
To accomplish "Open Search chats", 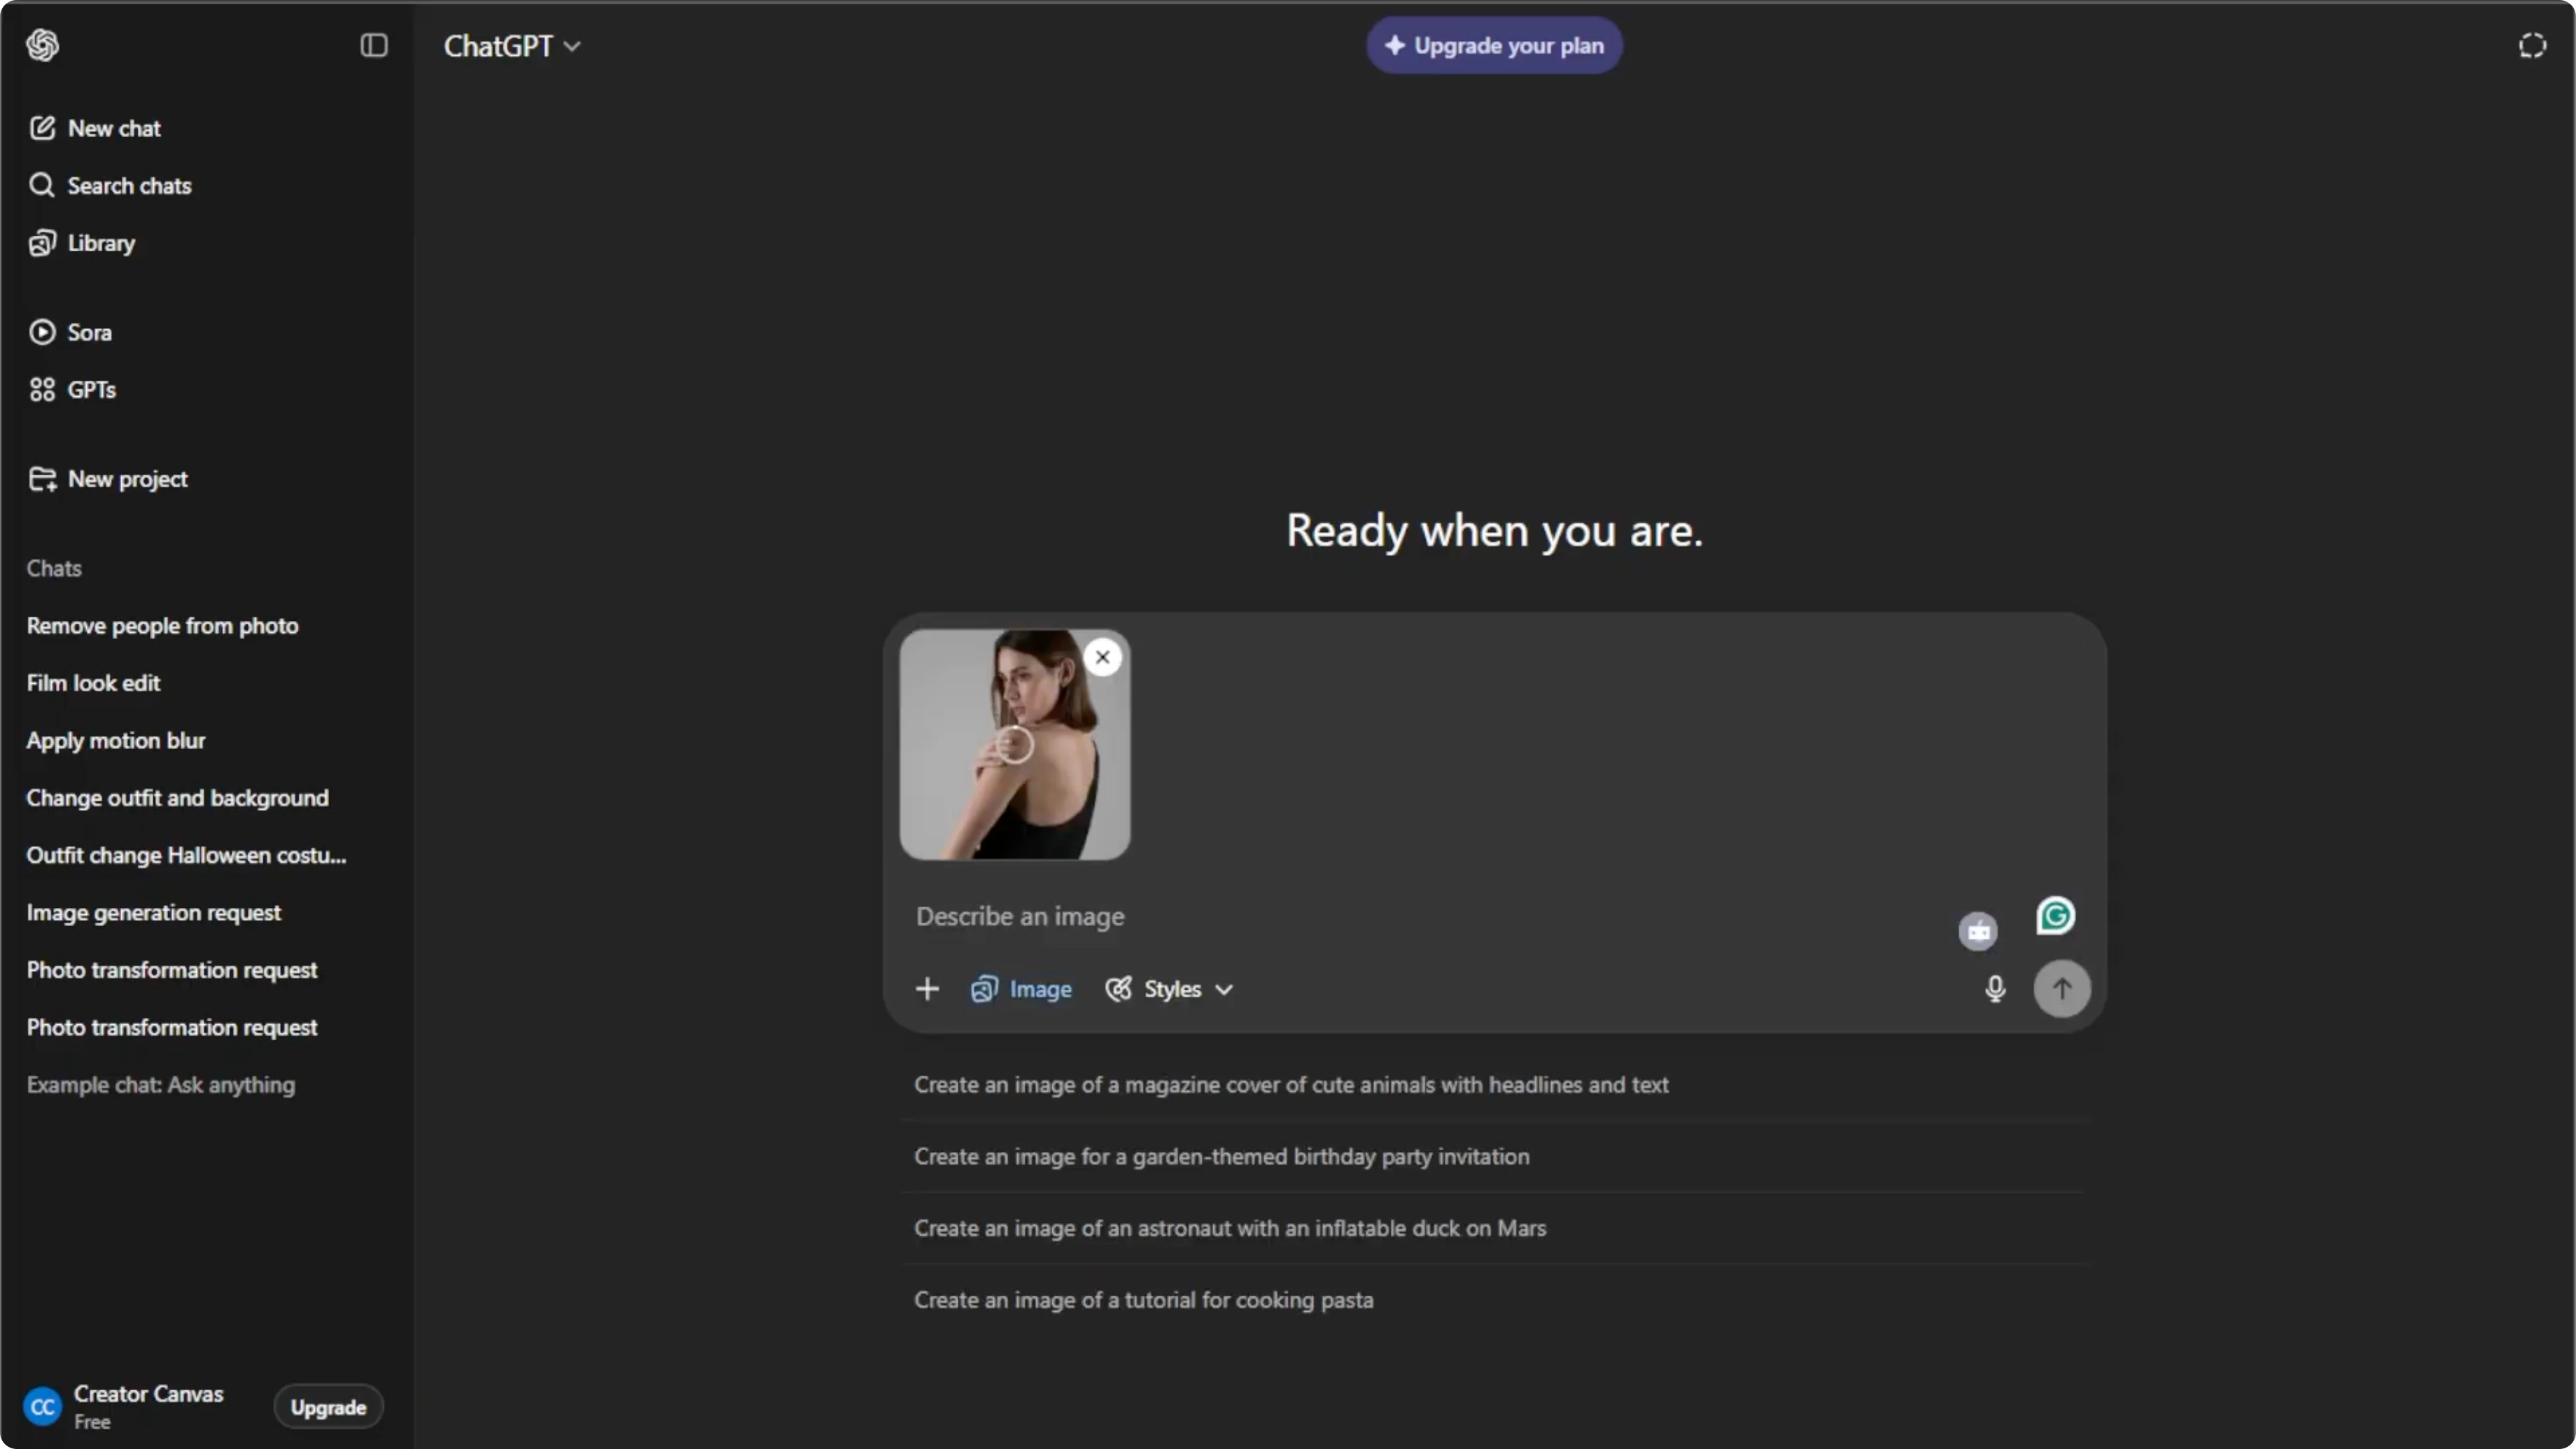I will pyautogui.click(x=110, y=185).
